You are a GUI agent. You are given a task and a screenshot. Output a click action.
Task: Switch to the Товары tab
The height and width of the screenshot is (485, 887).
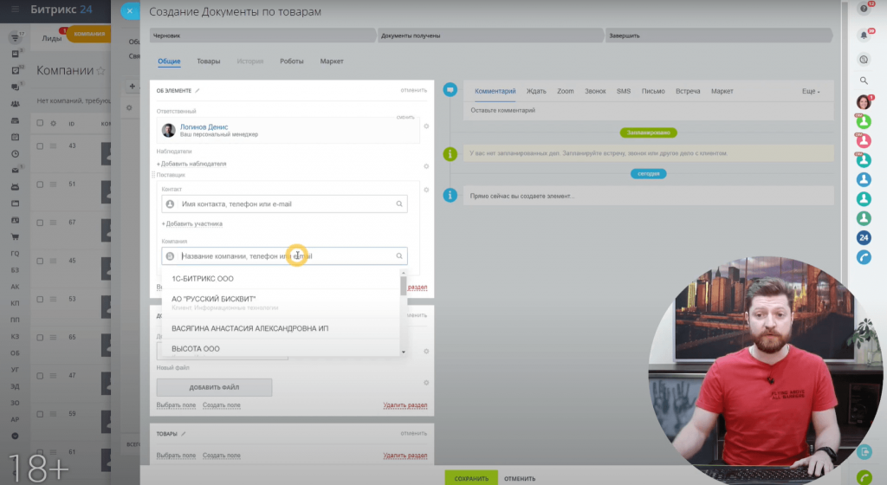pyautogui.click(x=208, y=61)
